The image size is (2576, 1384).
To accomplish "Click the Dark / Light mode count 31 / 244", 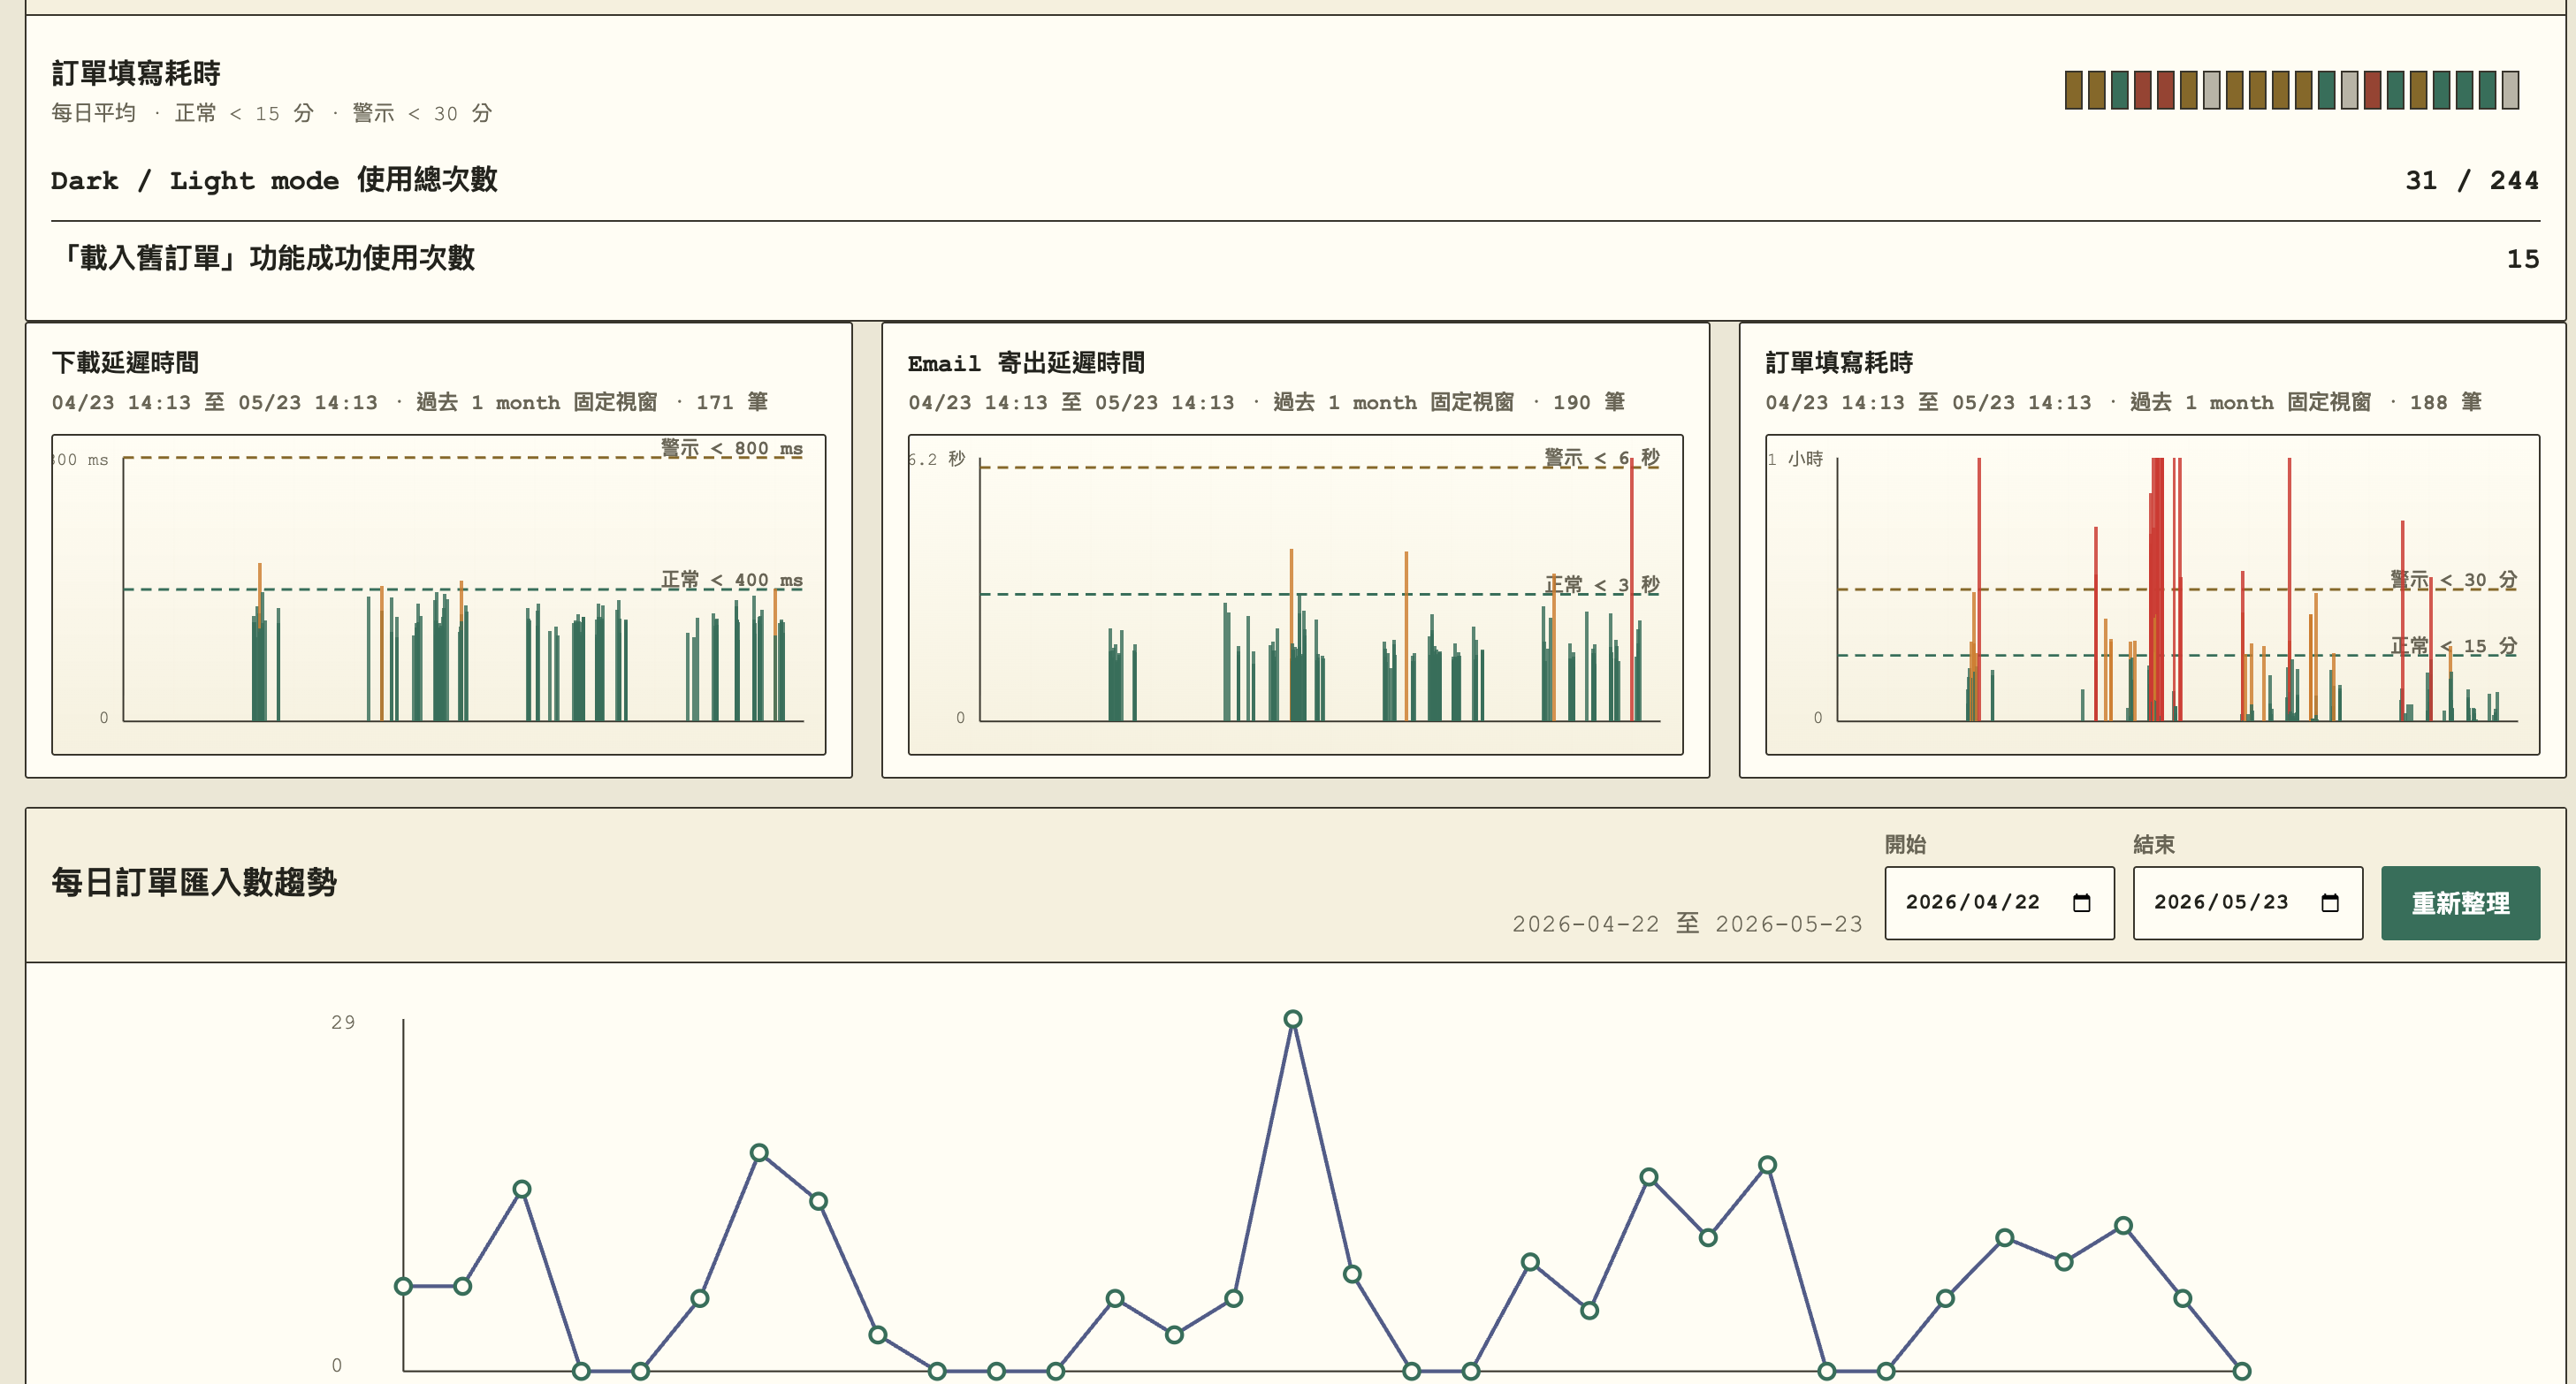I will 2471,181.
